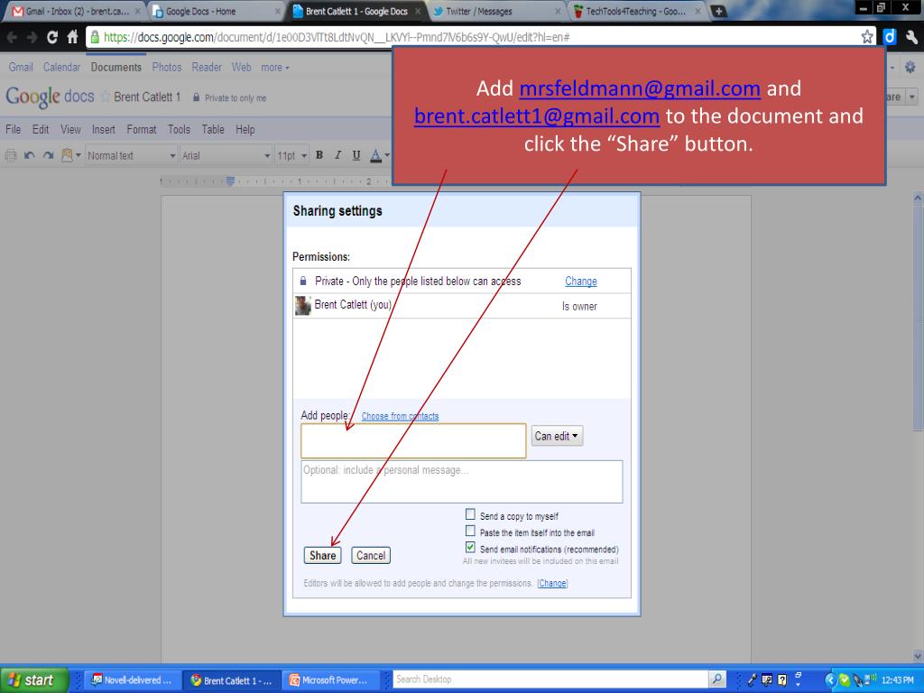Open new browser tab with plus button
The image size is (924, 693).
point(719,11)
